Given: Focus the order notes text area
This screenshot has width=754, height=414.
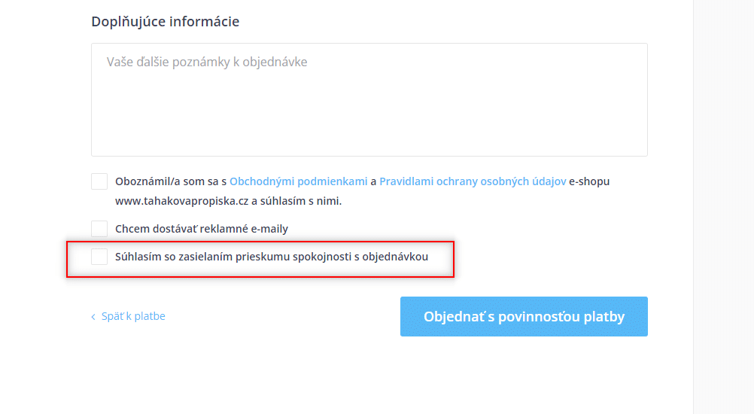Looking at the screenshot, I should tap(369, 99).
